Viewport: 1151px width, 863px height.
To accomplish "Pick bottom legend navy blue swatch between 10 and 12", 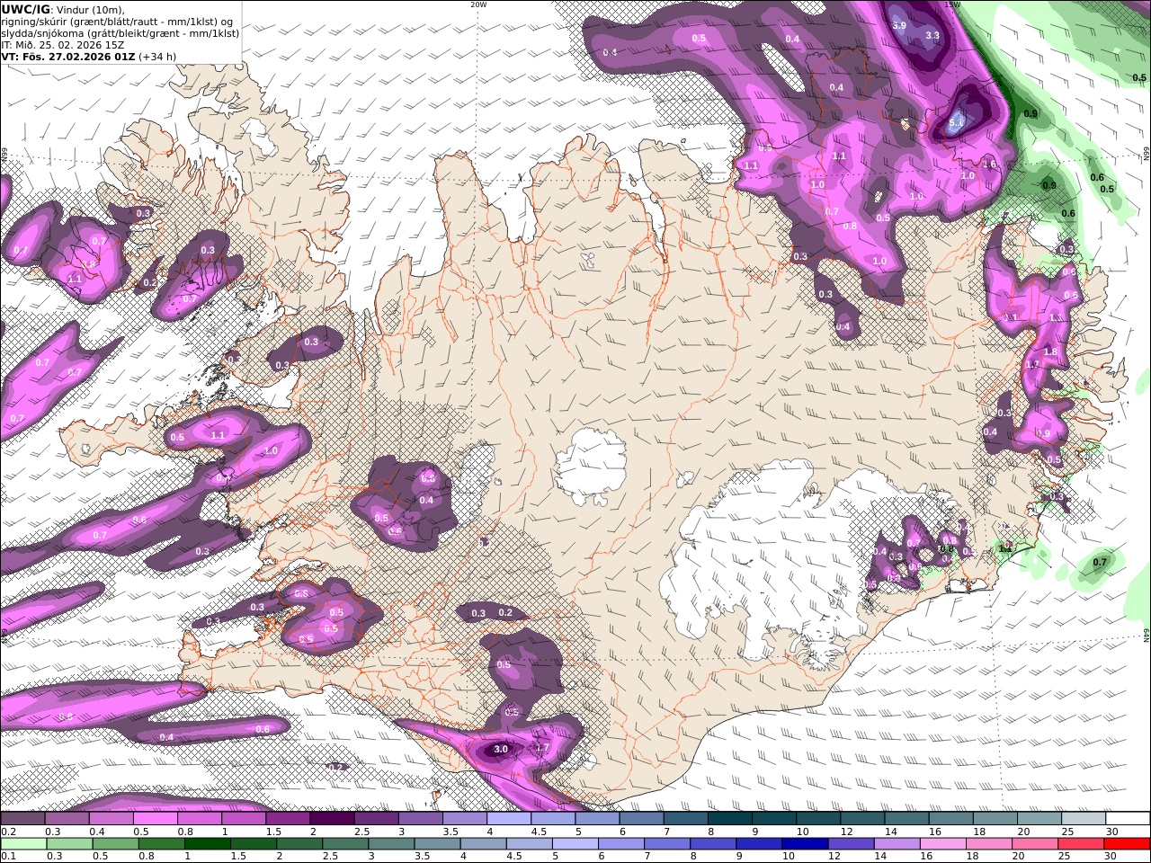I will [806, 843].
